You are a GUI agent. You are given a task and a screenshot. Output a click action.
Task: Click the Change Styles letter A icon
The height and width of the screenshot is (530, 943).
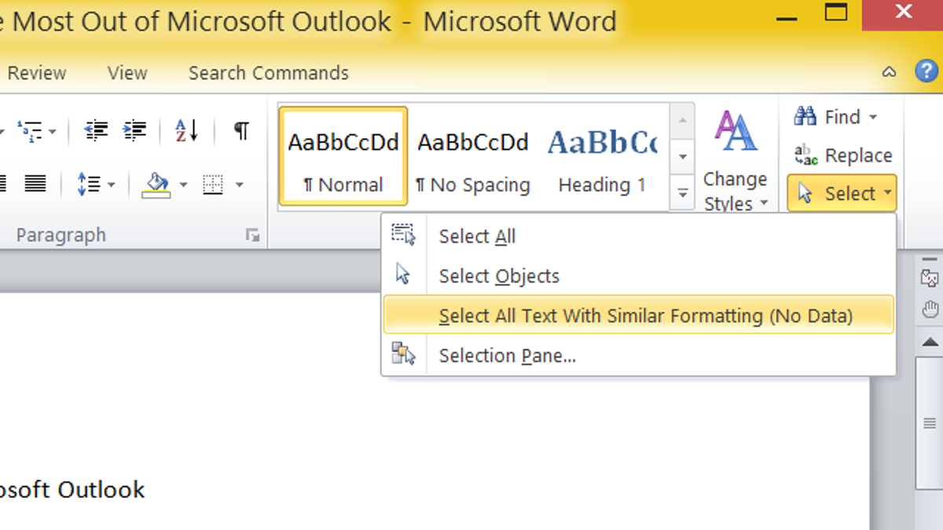[736, 130]
